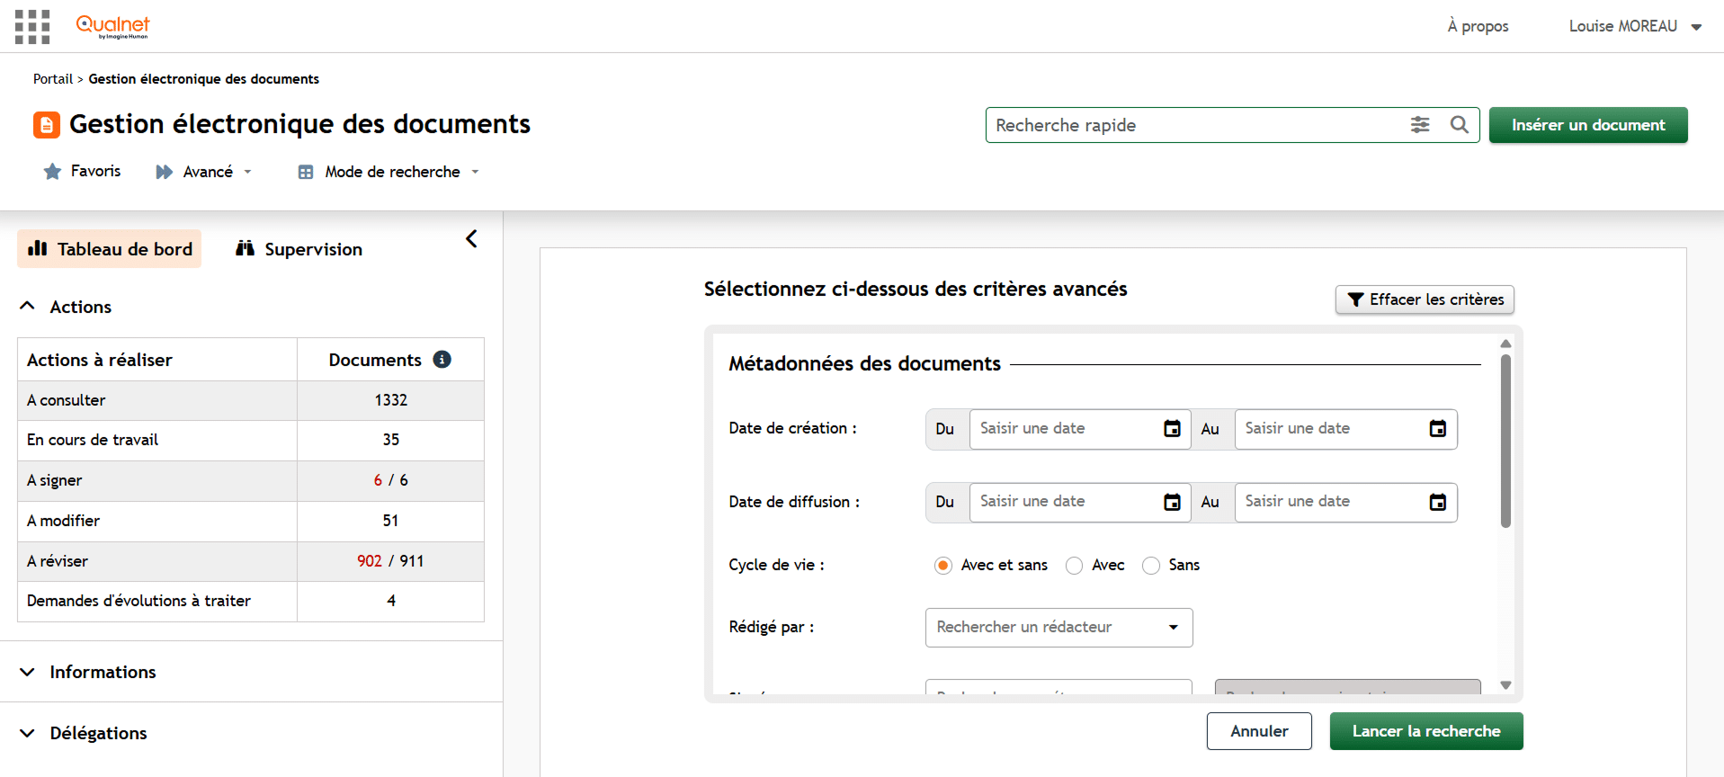Viewport: 1724px width, 777px height.
Task: Open calendar for Date de création Du
Action: [x=1172, y=429]
